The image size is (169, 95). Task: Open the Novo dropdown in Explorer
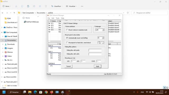point(7,6)
